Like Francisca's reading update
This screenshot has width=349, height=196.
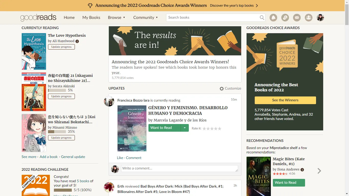[x=120, y=158]
